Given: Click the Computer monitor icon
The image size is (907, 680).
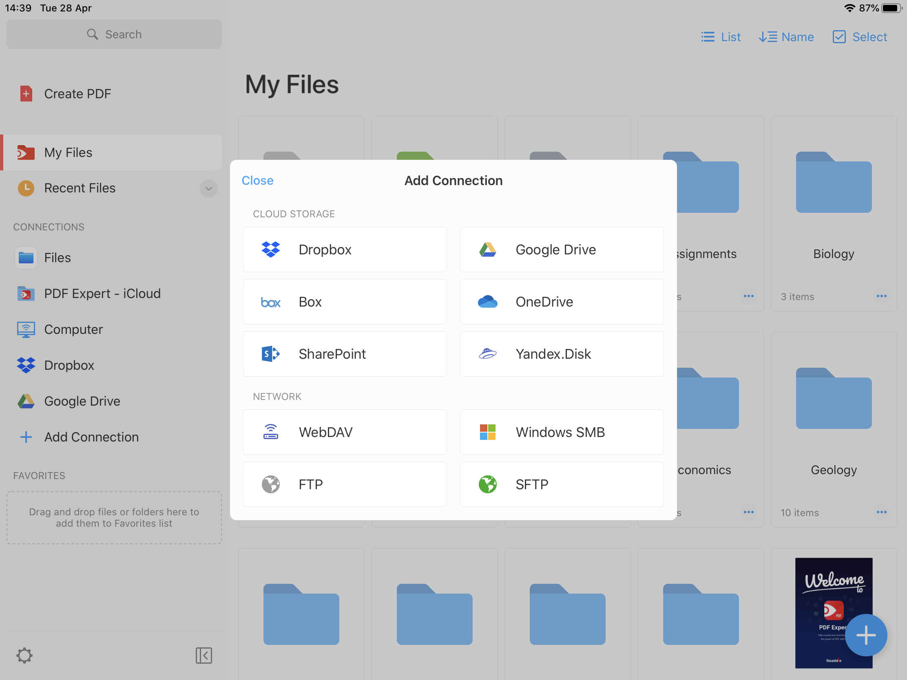Looking at the screenshot, I should (26, 329).
